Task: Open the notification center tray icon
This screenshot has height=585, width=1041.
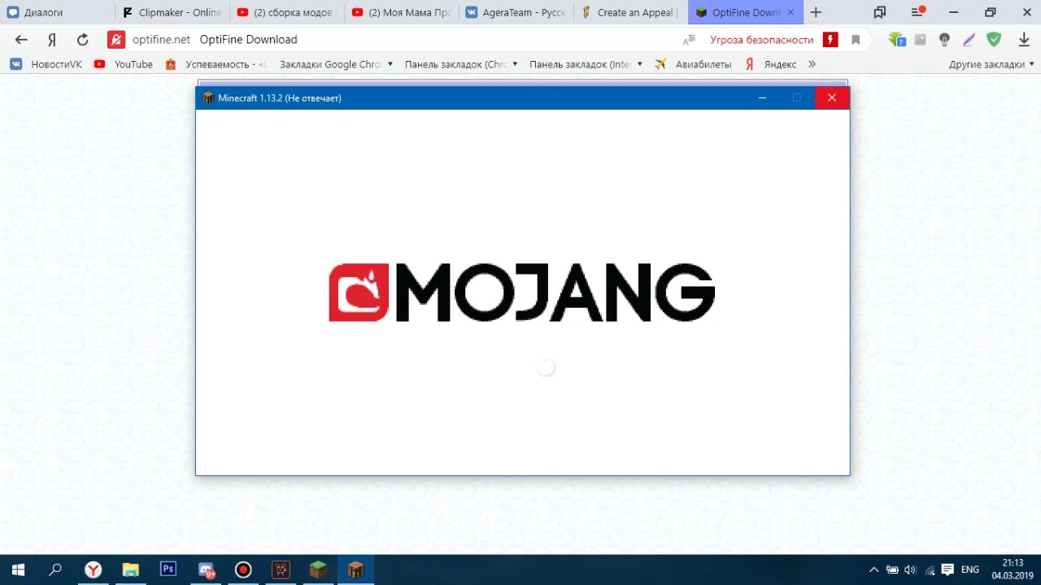Action: 947,570
